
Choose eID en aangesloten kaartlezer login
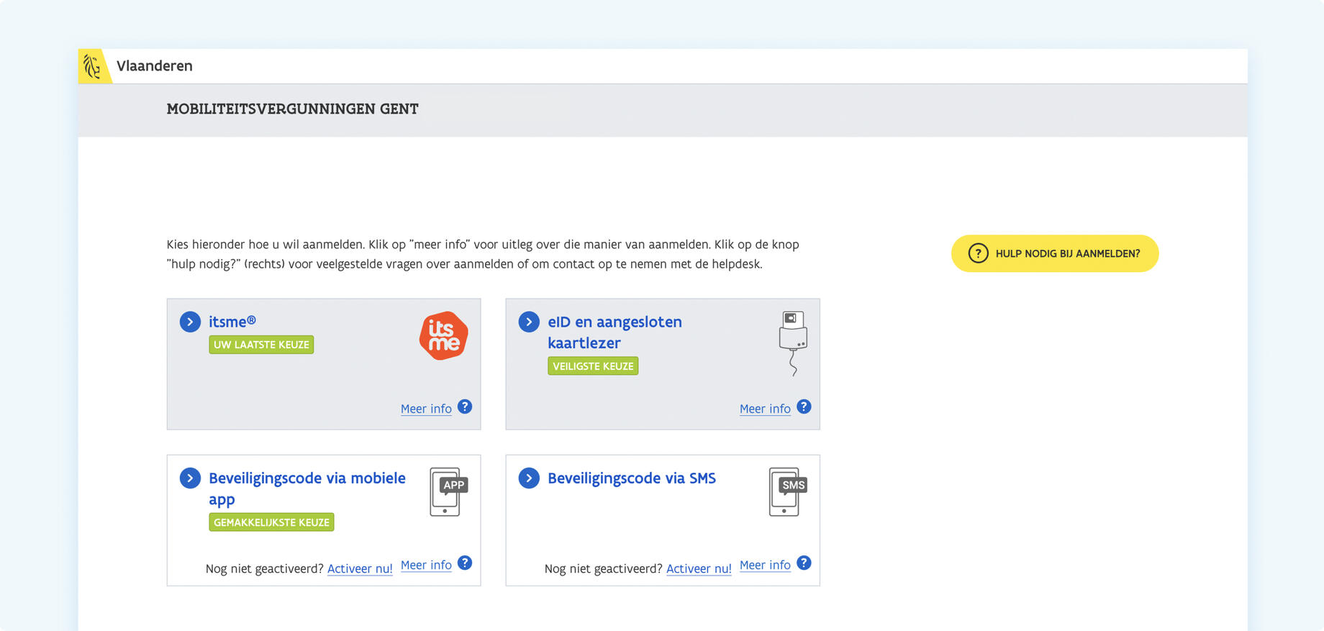(x=615, y=332)
